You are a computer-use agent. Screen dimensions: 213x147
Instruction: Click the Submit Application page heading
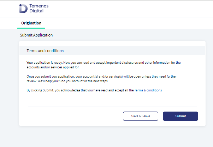click(x=36, y=35)
